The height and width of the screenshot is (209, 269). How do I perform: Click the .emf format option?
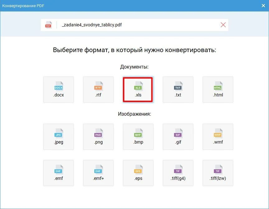[x=59, y=173]
